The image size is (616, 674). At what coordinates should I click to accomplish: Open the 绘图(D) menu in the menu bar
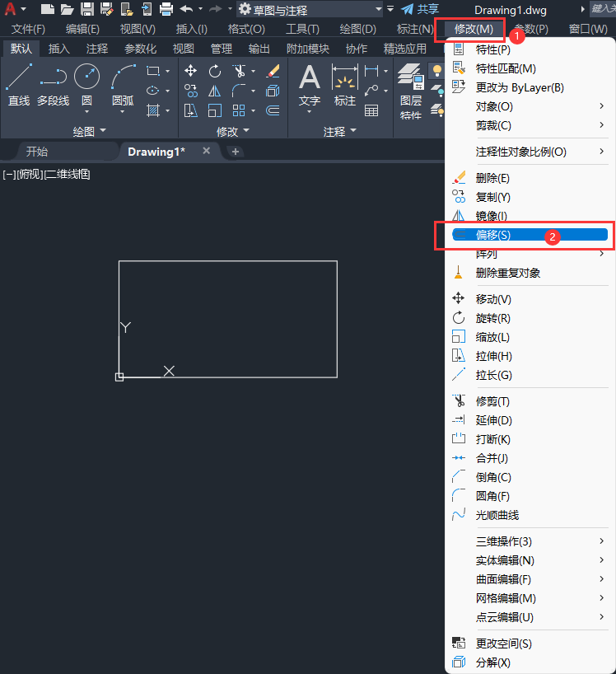click(358, 29)
